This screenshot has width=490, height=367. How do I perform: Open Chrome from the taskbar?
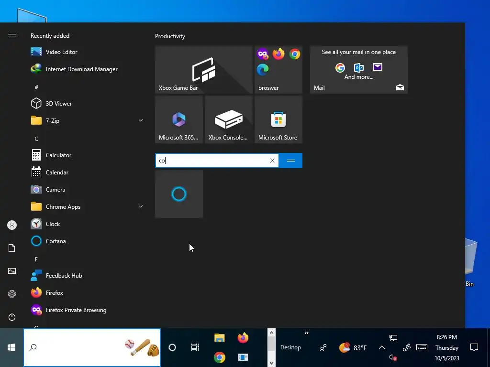point(219,357)
